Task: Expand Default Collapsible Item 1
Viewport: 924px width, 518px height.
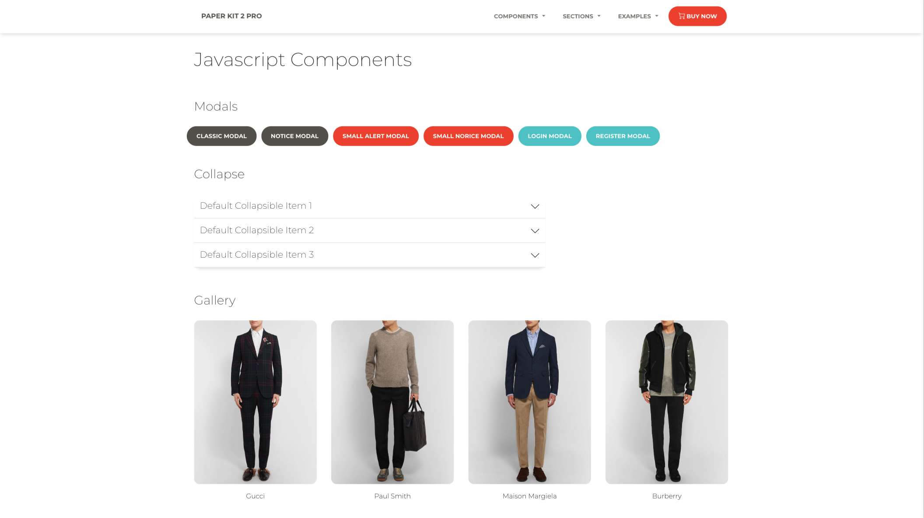Action: (x=370, y=206)
